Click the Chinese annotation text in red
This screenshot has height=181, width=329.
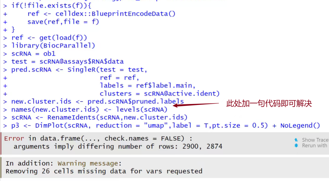[269, 103]
